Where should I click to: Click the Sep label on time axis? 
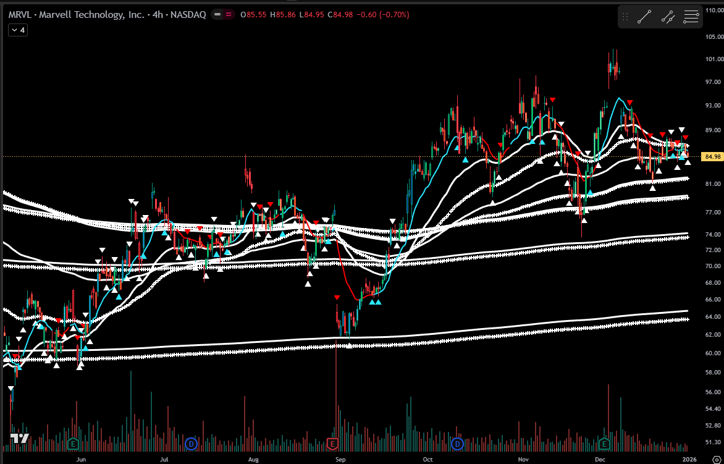pyautogui.click(x=340, y=460)
